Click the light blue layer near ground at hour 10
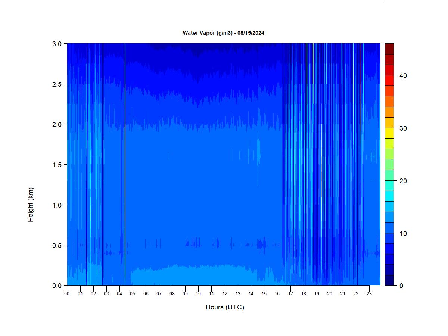448x336 pixels. [x=198, y=276]
